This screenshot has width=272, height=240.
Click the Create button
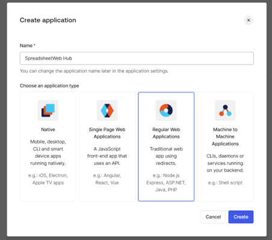click(x=241, y=217)
